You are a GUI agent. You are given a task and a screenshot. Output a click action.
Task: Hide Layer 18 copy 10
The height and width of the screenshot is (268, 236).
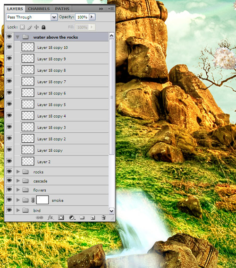point(9,46)
